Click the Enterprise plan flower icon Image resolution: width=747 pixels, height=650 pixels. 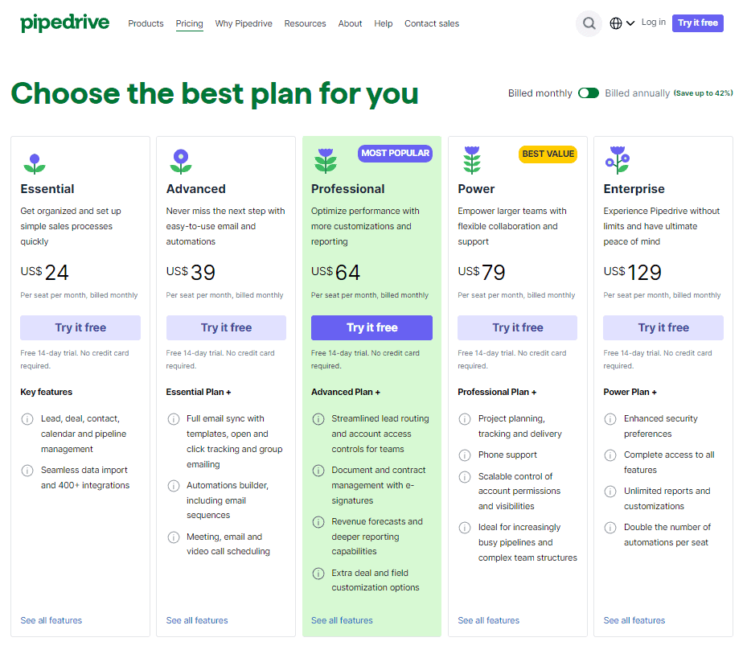pos(617,158)
